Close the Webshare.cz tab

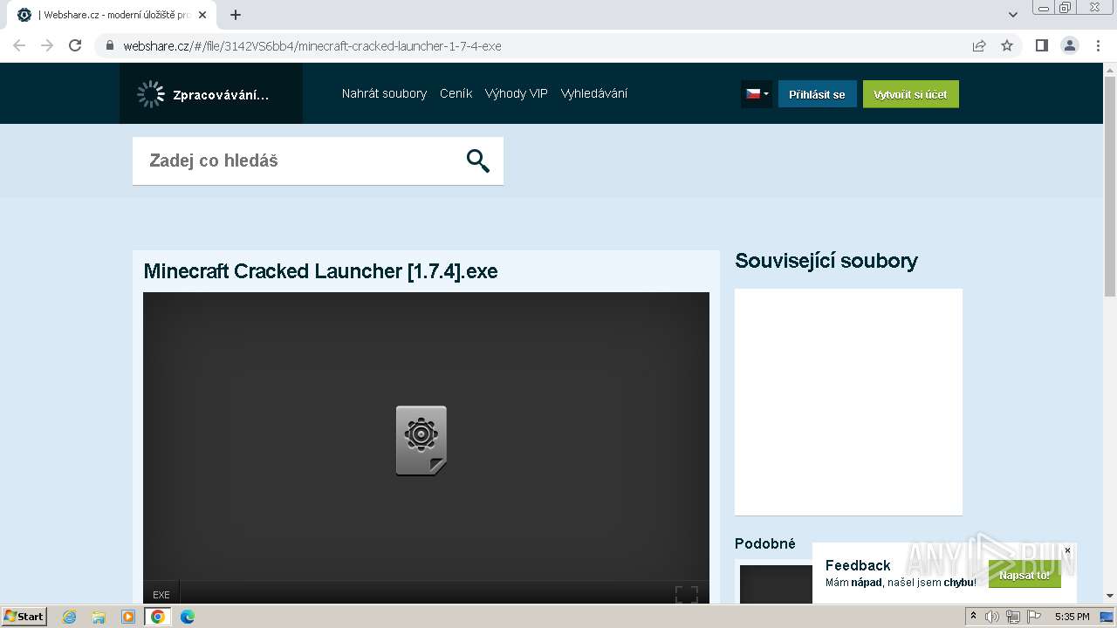click(x=202, y=15)
